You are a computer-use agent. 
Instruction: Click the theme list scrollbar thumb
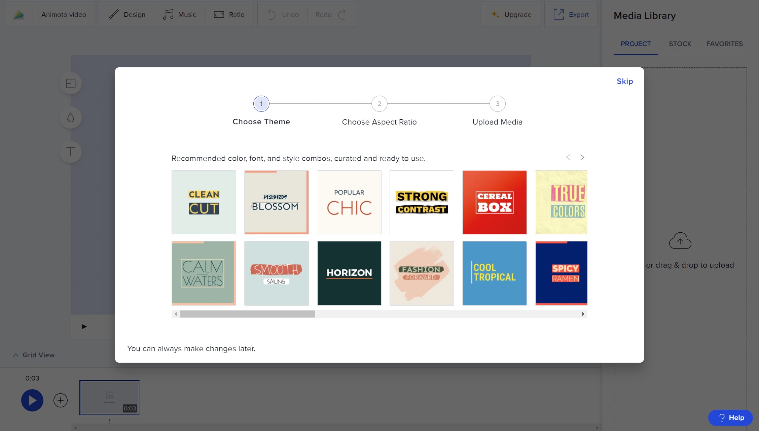(248, 314)
